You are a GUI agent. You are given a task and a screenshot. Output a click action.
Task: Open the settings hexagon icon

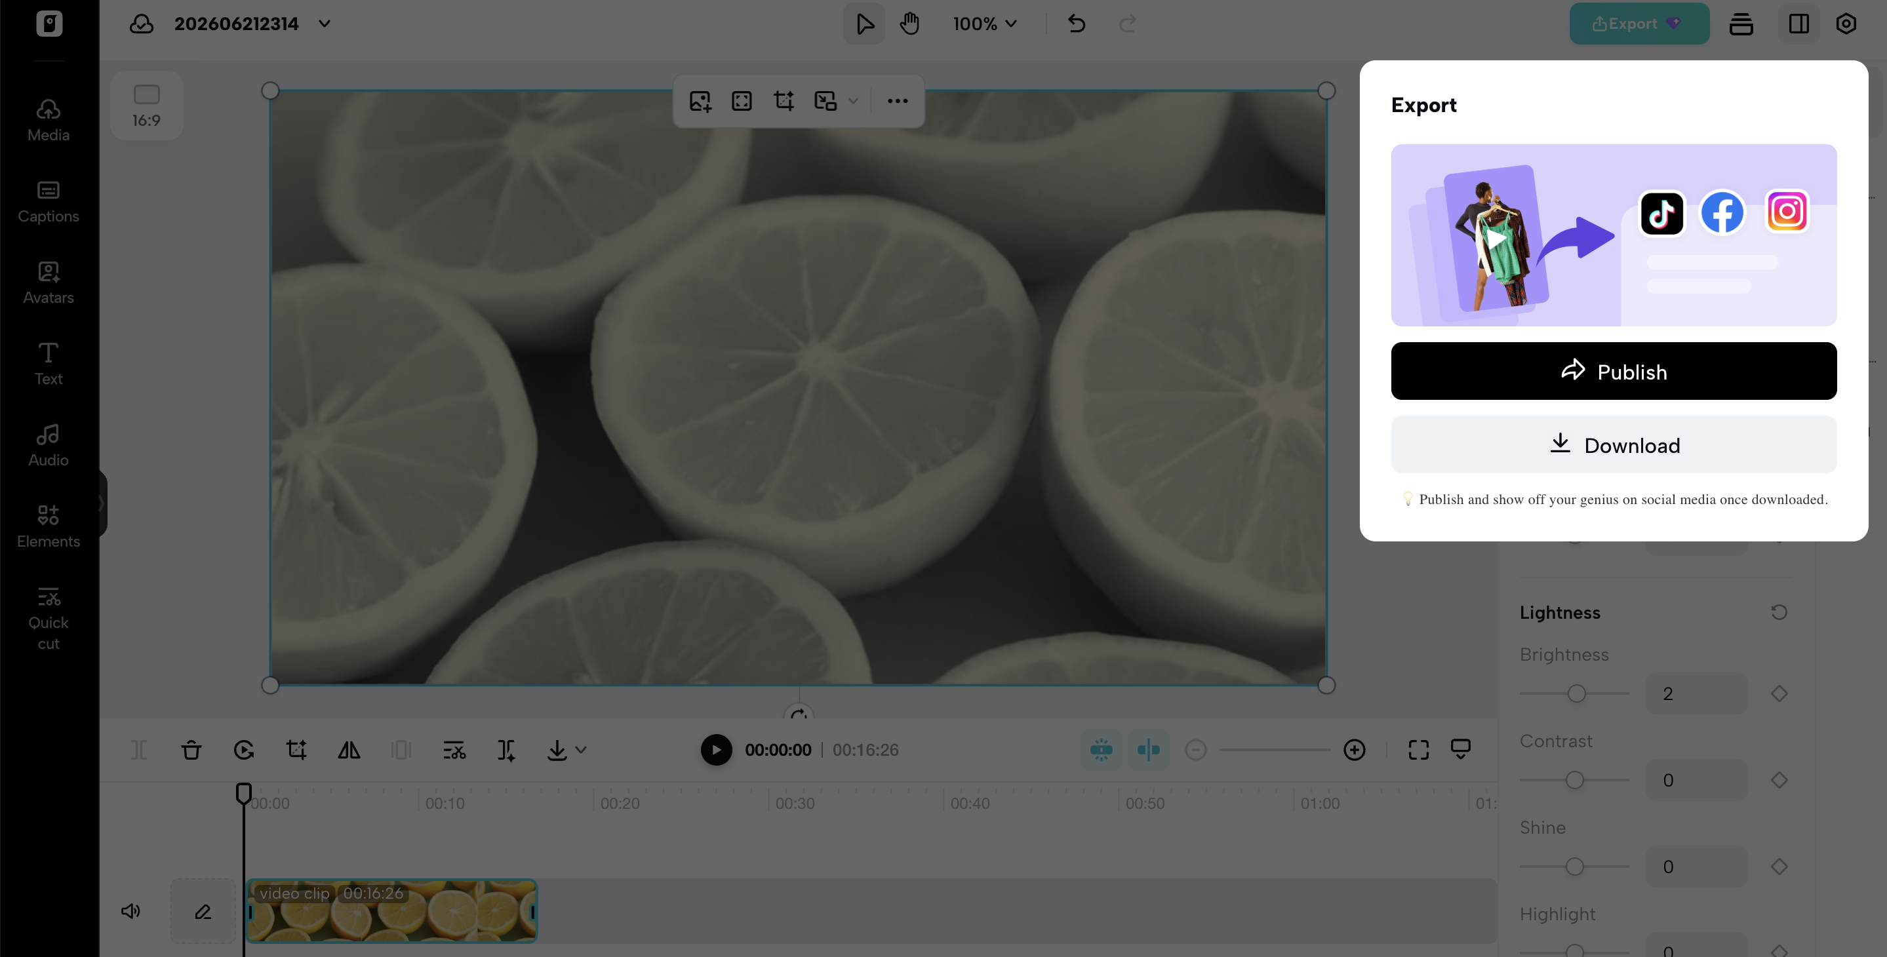1846,24
